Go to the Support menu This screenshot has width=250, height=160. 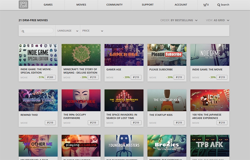148,5
